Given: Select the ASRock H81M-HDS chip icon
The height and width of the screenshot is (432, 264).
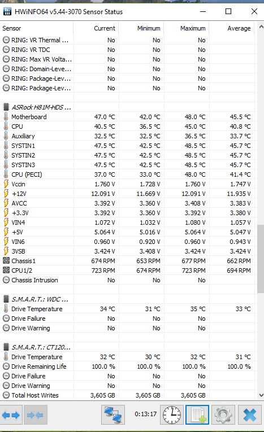Looking at the screenshot, I should 6,107.
